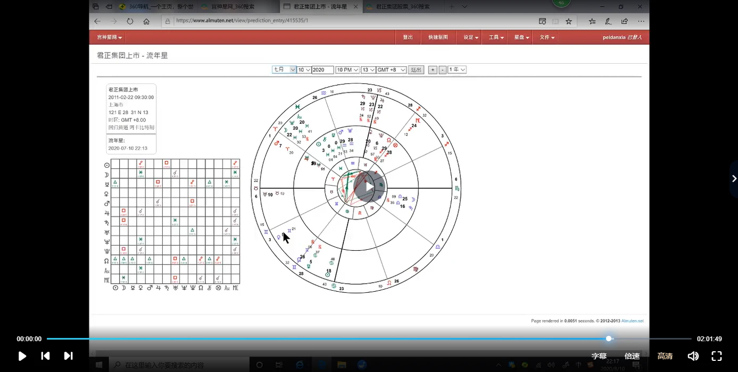Open the GMT +8 timezone dropdown
The image size is (738, 372).
[391, 70]
